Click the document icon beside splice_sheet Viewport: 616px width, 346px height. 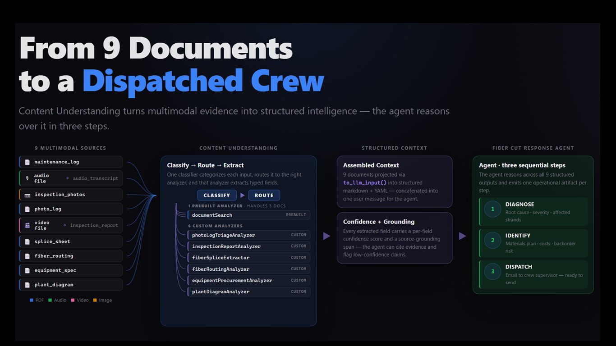point(27,241)
